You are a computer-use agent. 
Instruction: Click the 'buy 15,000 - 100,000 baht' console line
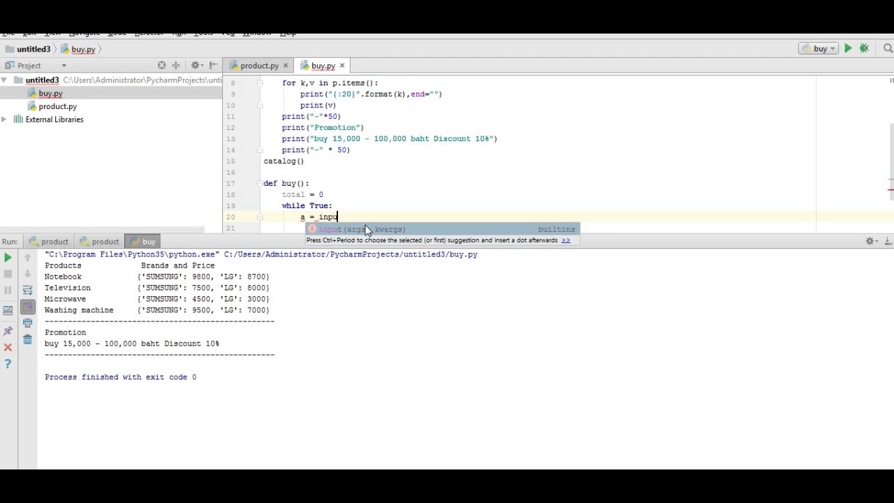click(132, 344)
